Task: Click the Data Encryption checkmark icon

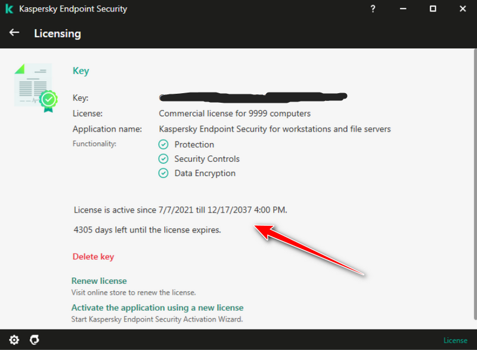Action: (x=163, y=173)
